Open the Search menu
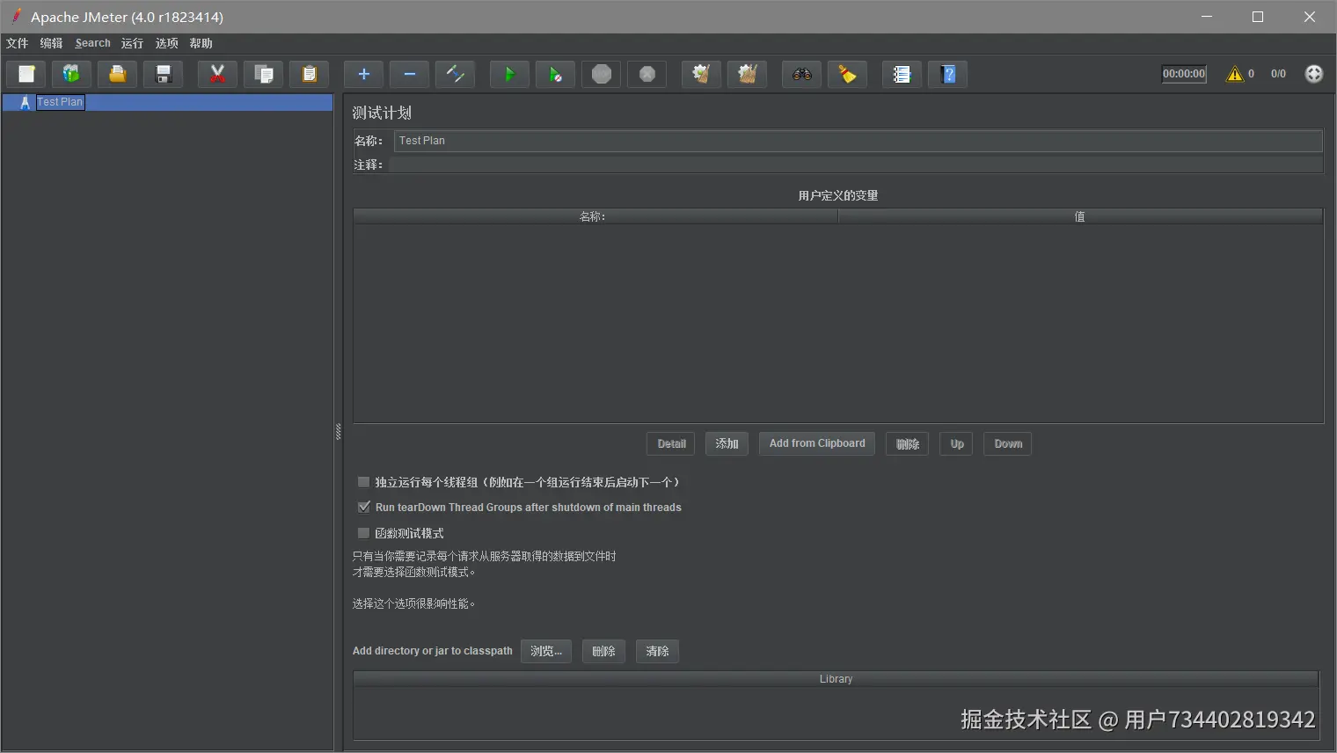The image size is (1337, 753). [92, 43]
